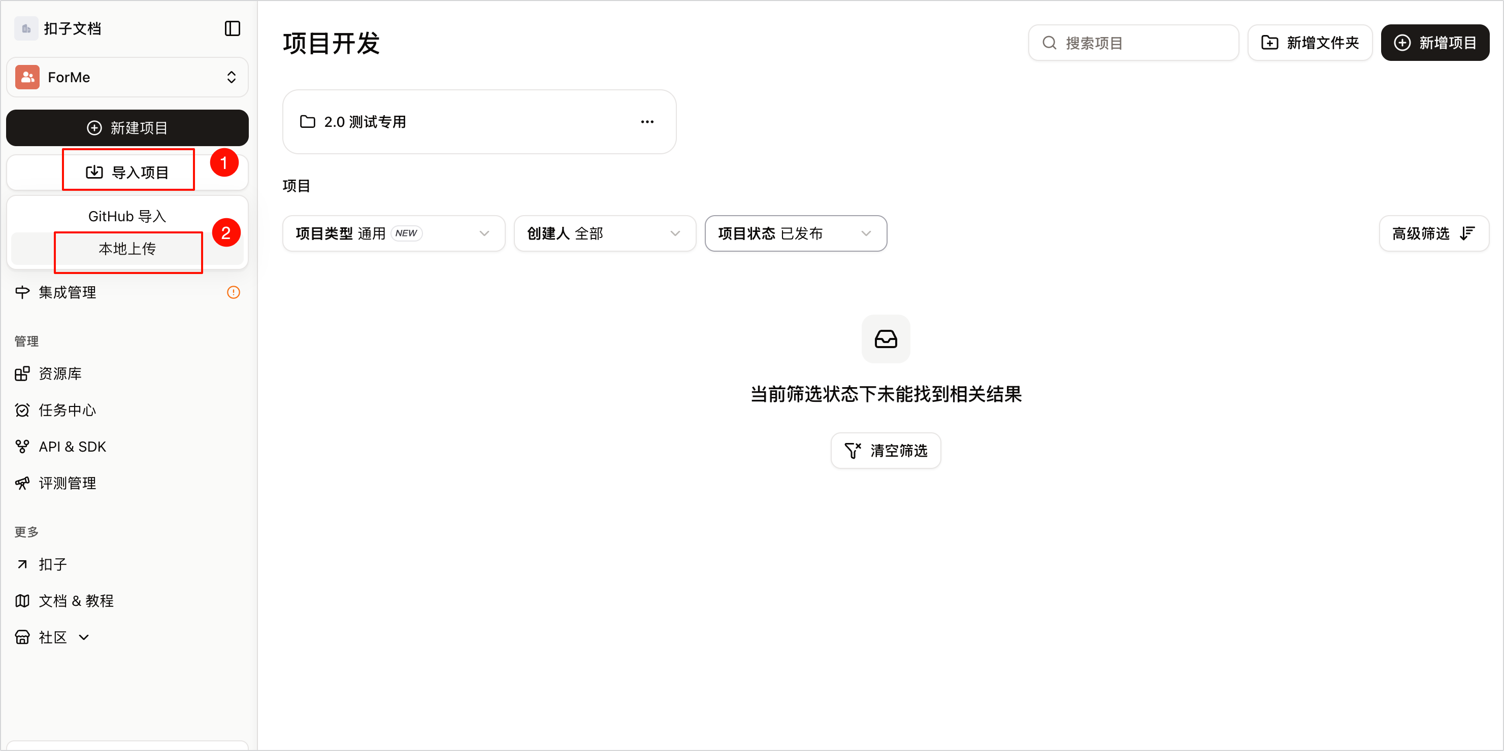The height and width of the screenshot is (751, 1504).
Task: Focus the 搜索项目 search field
Action: click(1133, 43)
